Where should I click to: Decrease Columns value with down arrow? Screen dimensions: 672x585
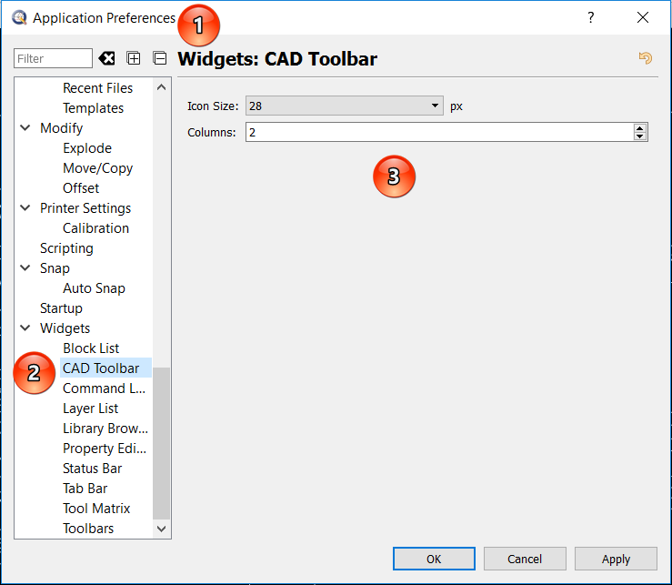pyautogui.click(x=640, y=136)
